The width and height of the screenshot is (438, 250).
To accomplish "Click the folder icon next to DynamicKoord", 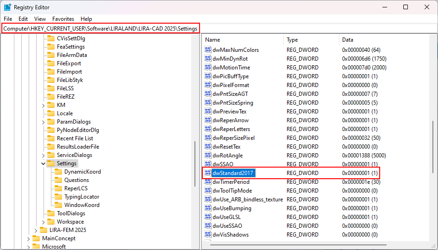I will (58, 172).
